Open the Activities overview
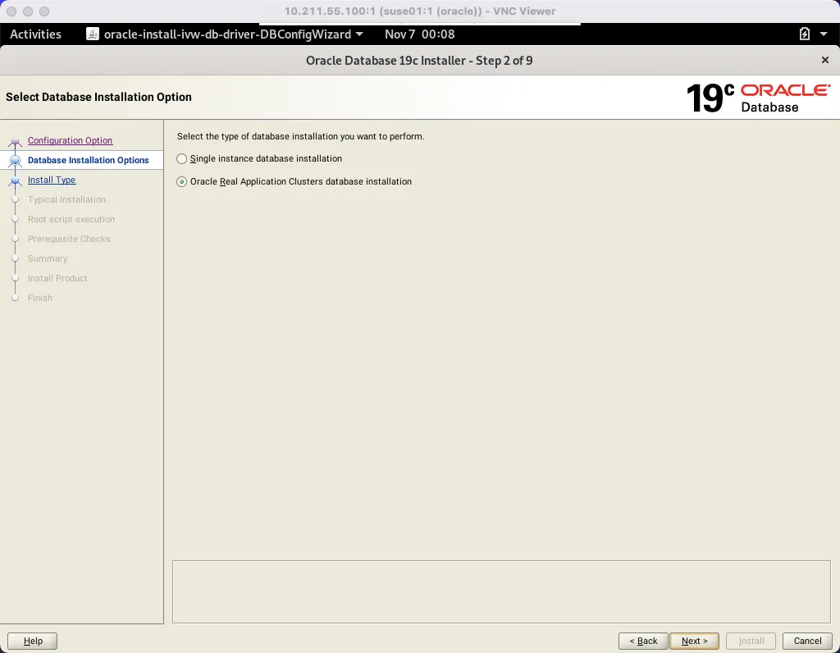The image size is (840, 653). (35, 34)
